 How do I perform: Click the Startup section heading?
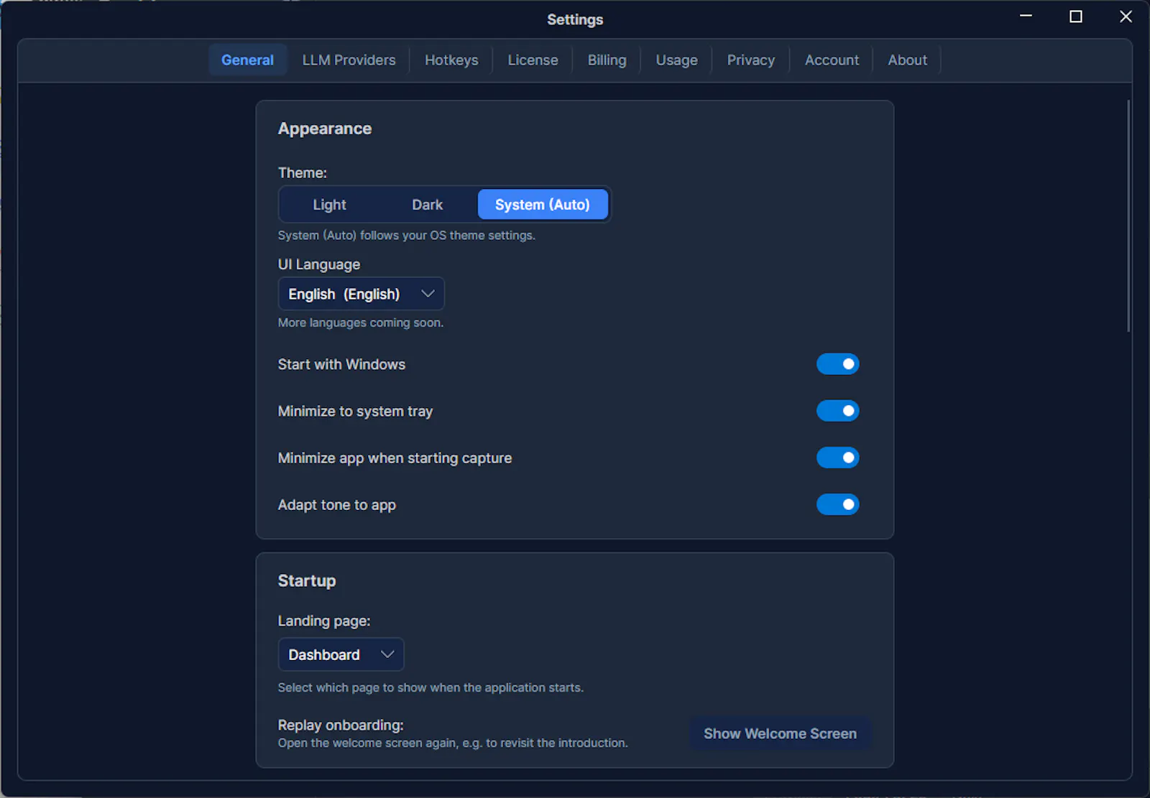pos(307,580)
